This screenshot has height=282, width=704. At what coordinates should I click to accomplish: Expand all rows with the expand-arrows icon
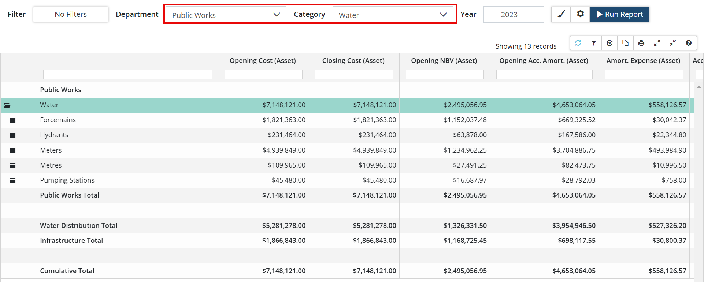click(657, 43)
